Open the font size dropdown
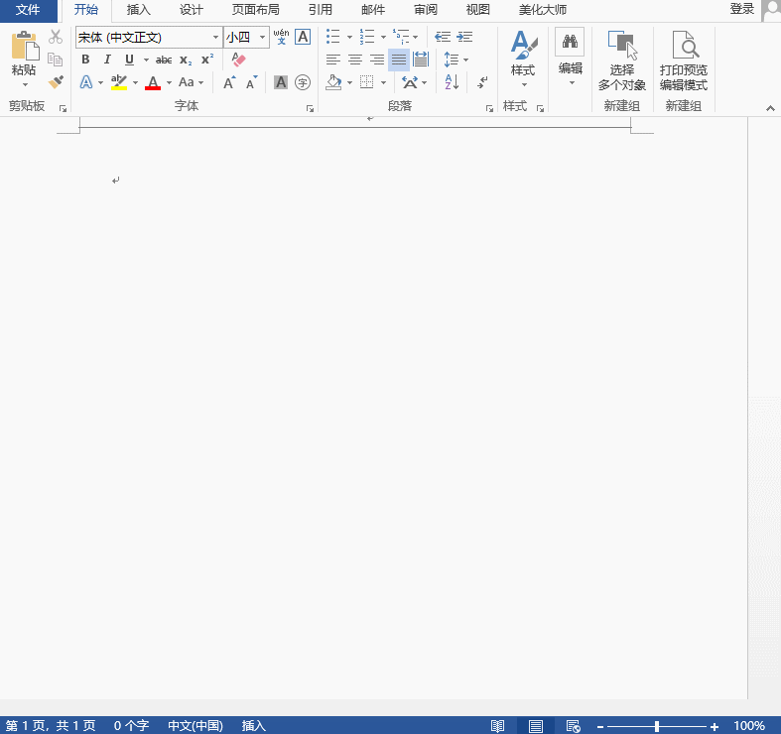 (262, 37)
